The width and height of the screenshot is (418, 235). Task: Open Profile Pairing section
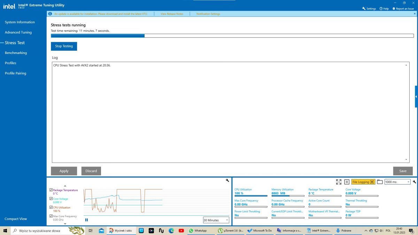[x=15, y=73]
